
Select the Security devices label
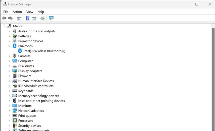pyautogui.click(x=29, y=125)
